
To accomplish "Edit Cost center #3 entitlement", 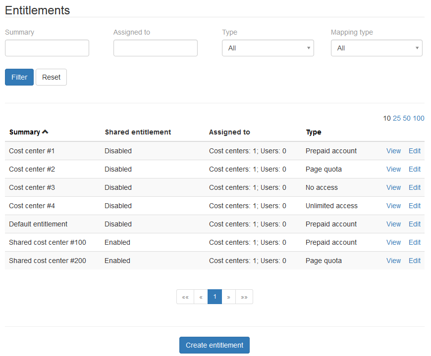I will coord(415,187).
